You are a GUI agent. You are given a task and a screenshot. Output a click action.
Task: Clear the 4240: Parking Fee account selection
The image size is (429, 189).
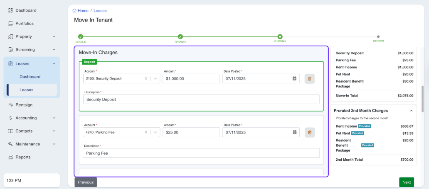pos(146,133)
